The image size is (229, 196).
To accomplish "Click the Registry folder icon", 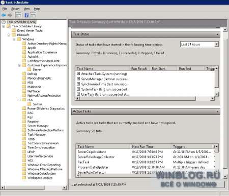I will click(24, 122).
